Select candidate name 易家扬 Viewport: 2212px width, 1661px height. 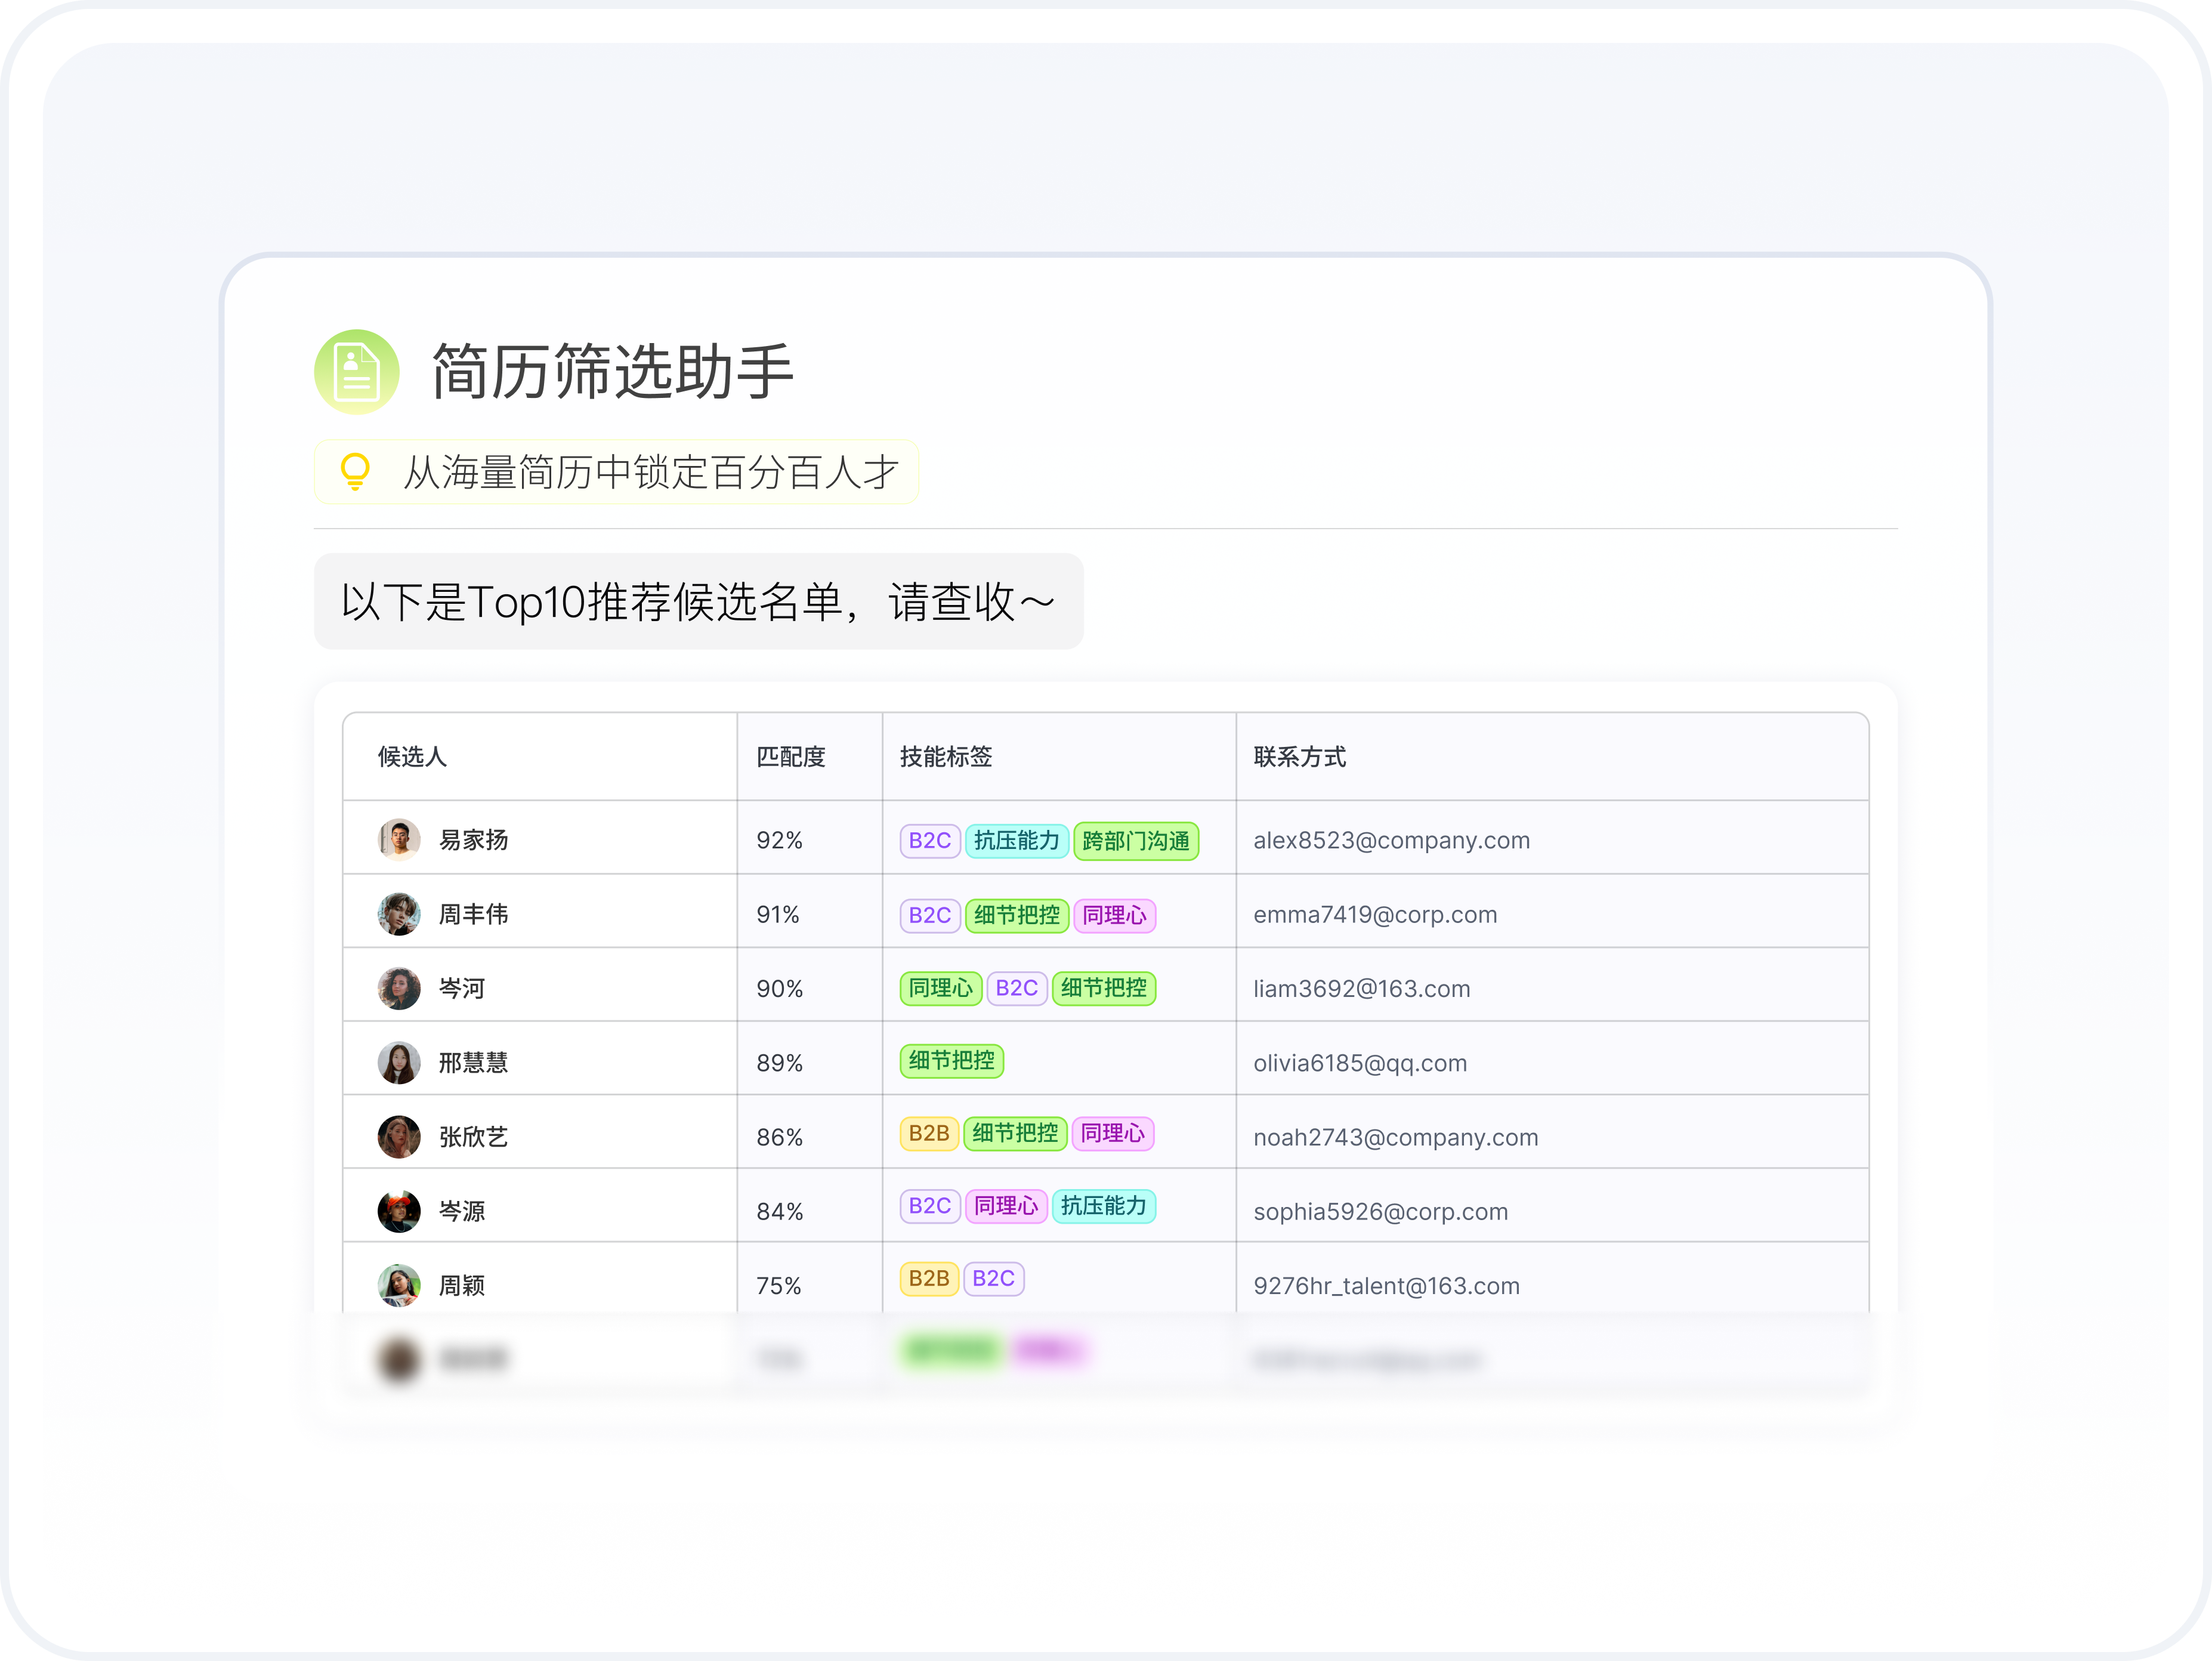pos(474,840)
